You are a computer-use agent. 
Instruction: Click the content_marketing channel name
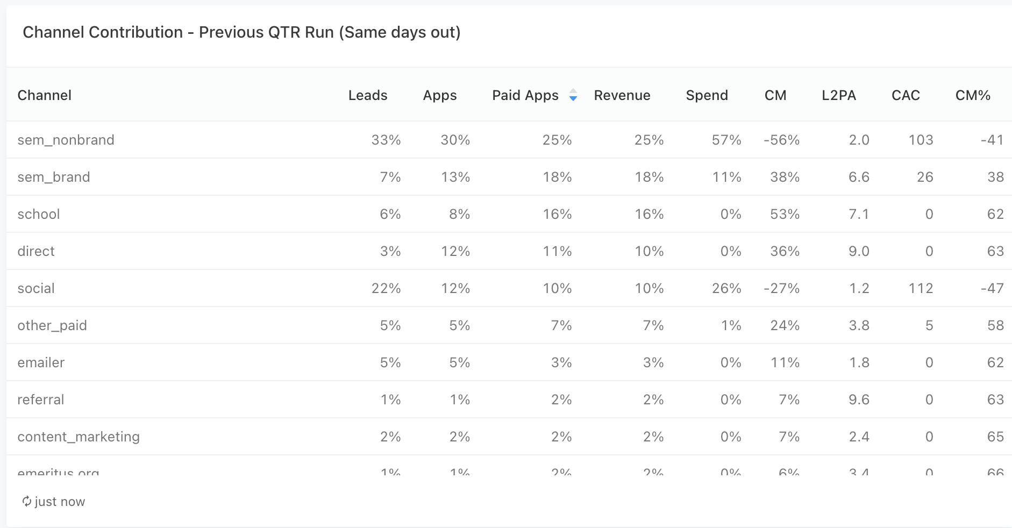click(79, 437)
